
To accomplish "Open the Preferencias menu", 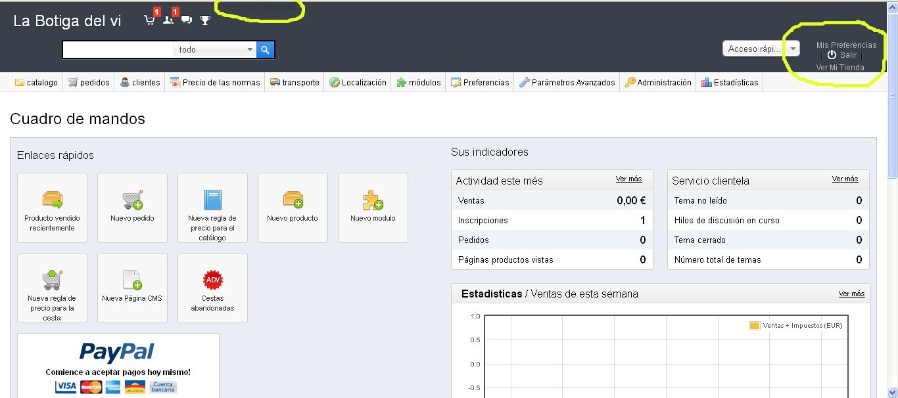I will [480, 82].
